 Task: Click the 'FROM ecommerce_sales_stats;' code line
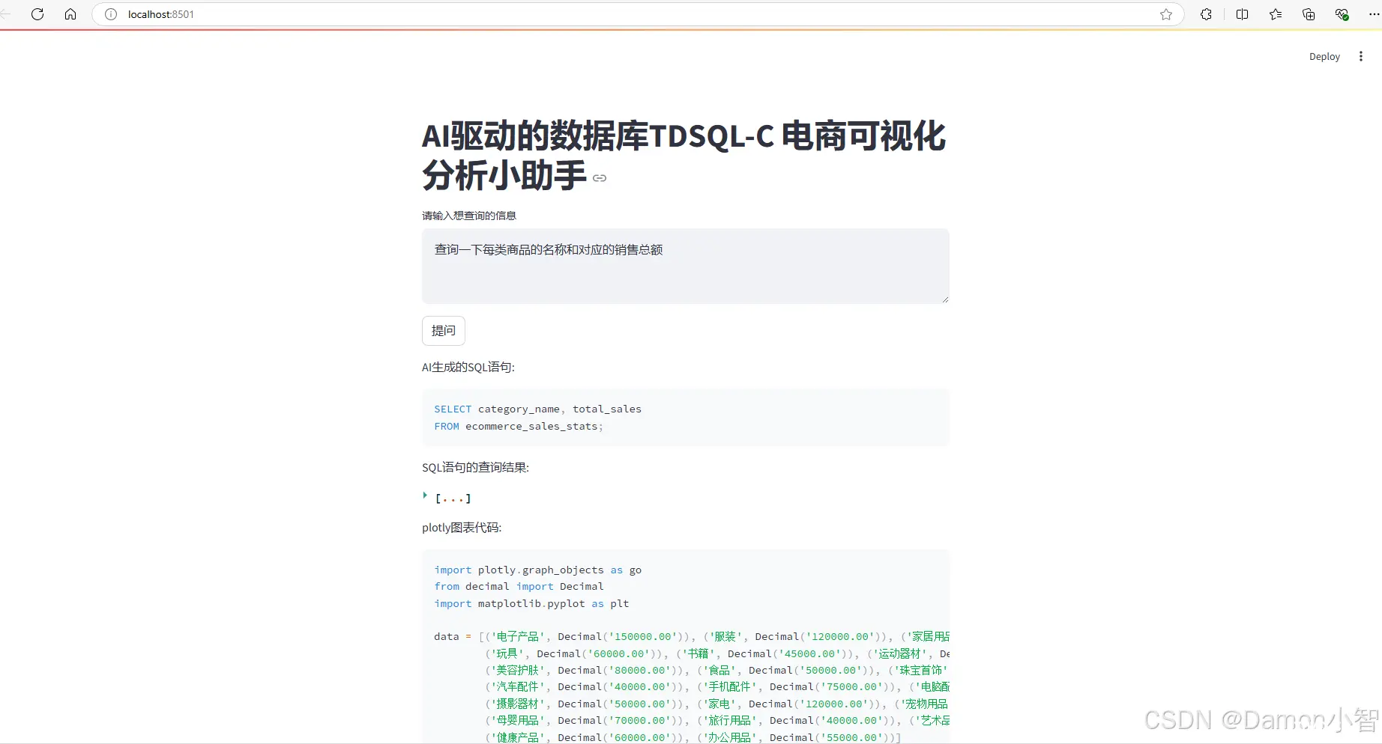click(519, 427)
